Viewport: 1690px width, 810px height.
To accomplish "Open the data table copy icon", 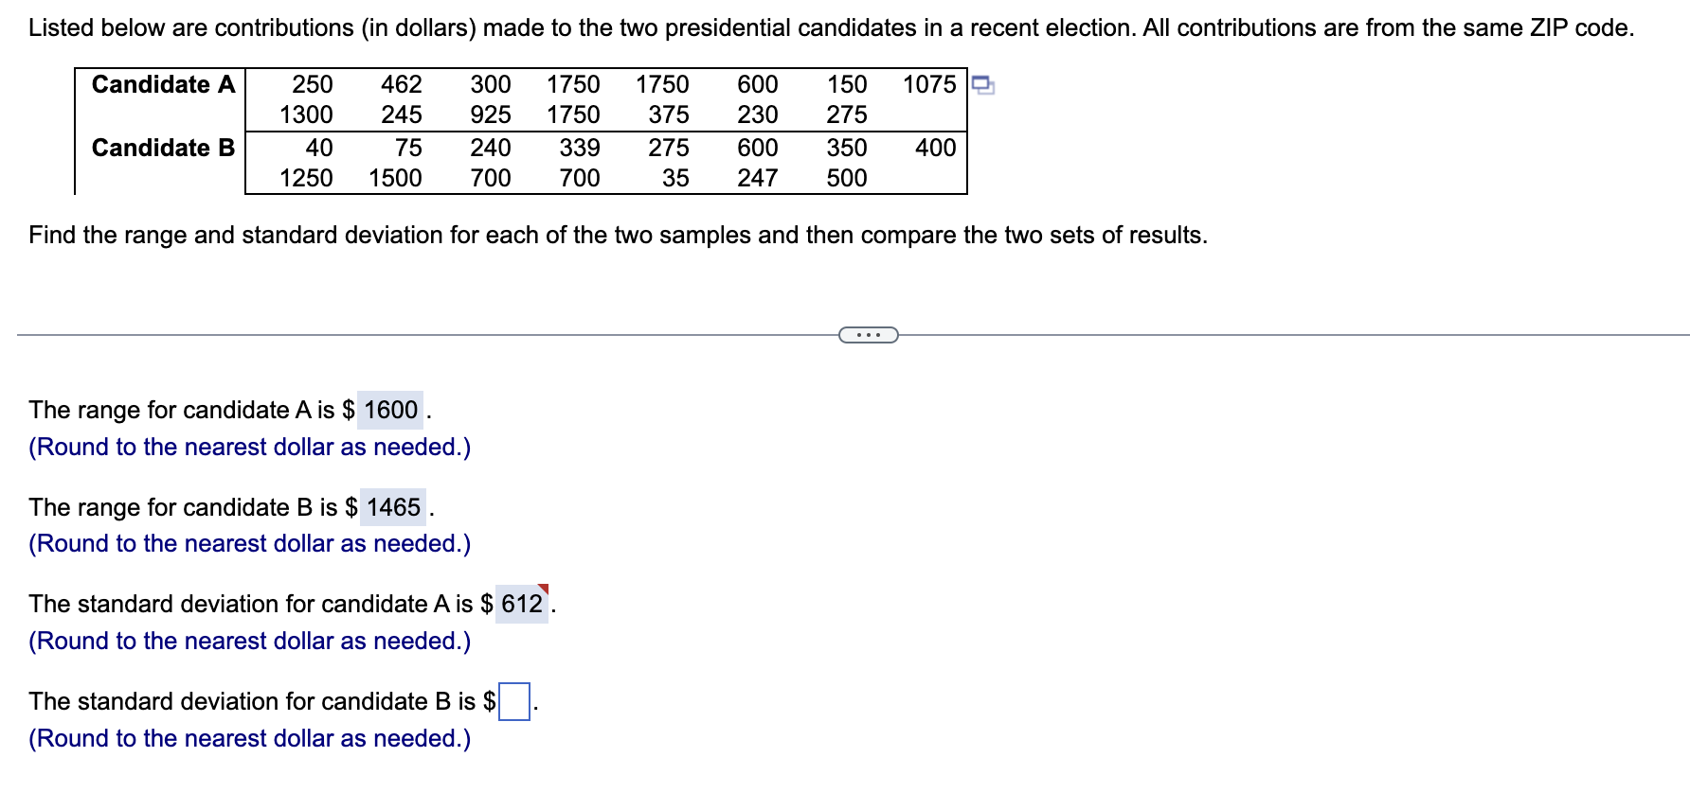I will pyautogui.click(x=983, y=85).
